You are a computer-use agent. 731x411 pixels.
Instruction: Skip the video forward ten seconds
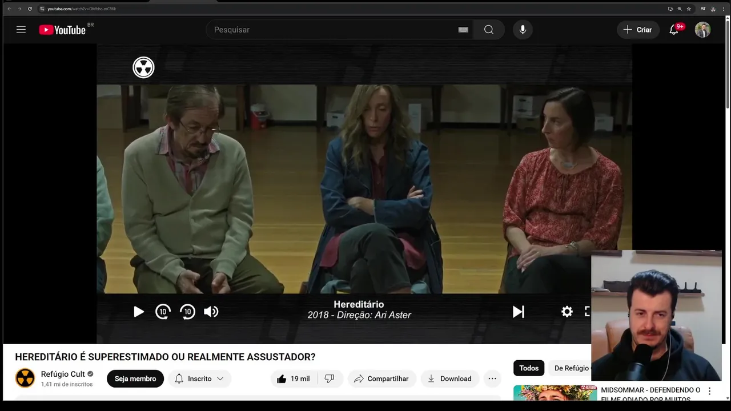point(187,312)
